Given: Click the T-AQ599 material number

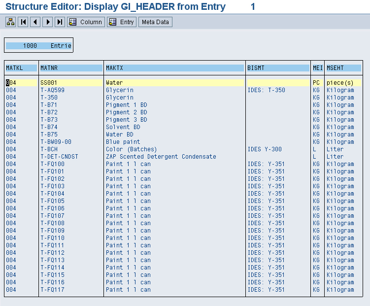Looking at the screenshot, I should pos(52,90).
